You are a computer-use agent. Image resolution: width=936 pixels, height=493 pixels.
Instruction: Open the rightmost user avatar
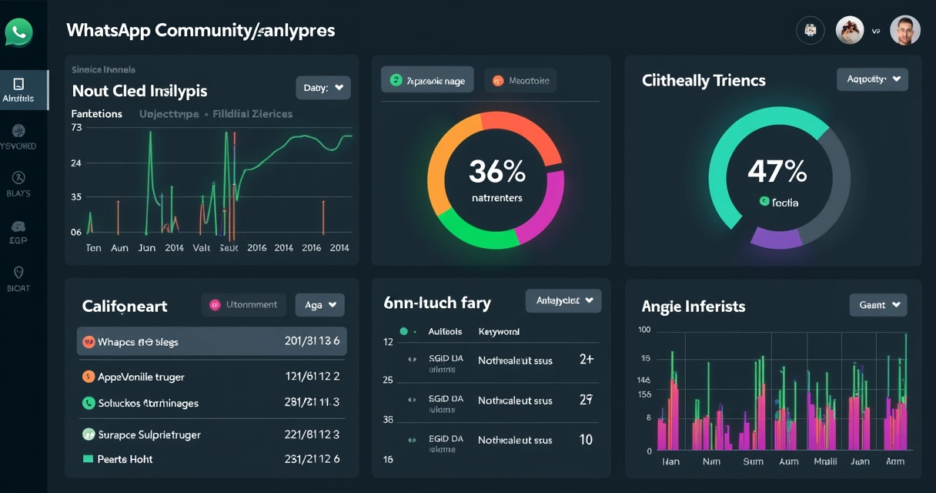(905, 30)
